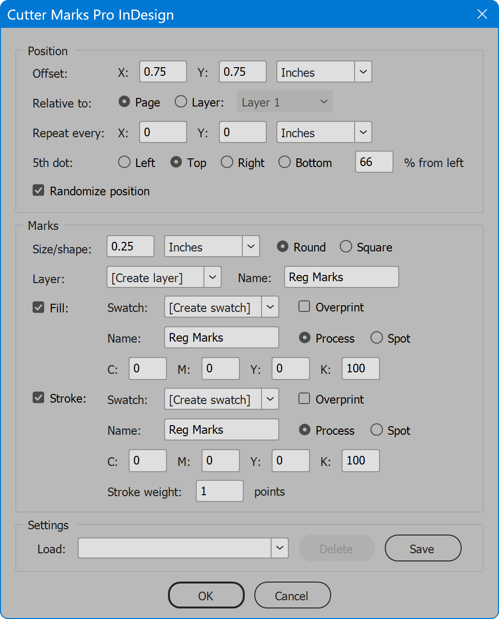This screenshot has height=619, width=499.
Task: Choose Spot for the Fill color type
Action: coord(377,338)
